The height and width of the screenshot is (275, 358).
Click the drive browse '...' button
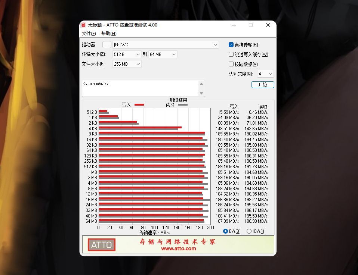(x=107, y=45)
